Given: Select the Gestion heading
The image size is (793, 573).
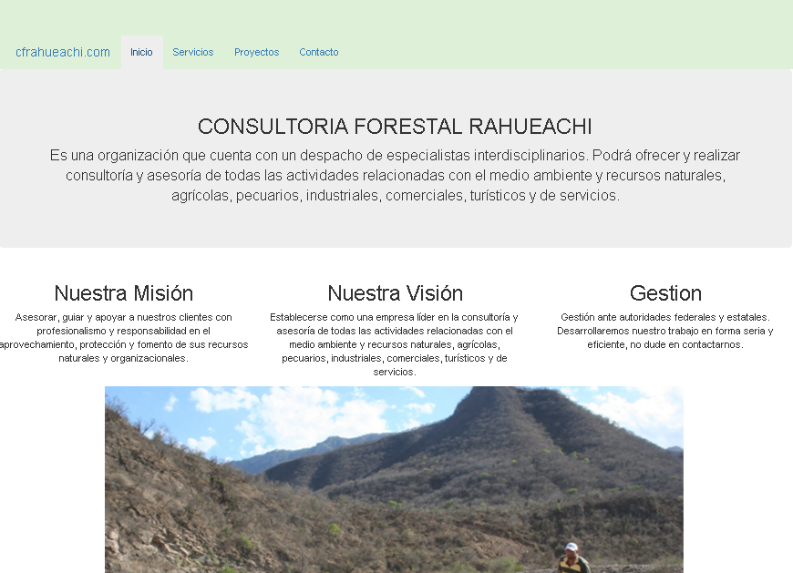Looking at the screenshot, I should tap(665, 293).
